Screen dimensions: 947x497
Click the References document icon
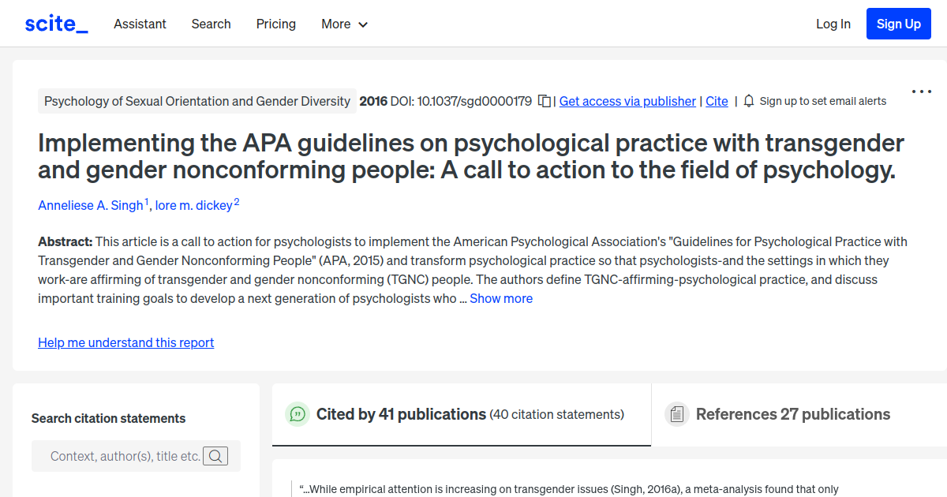coord(677,413)
